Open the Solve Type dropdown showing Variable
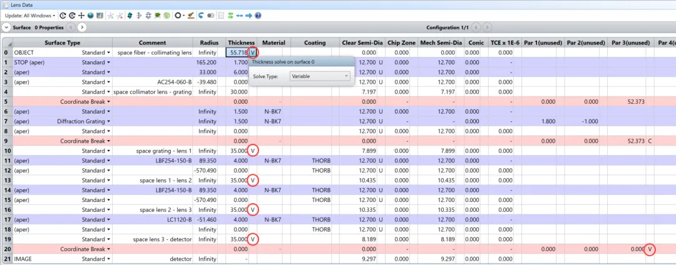The image size is (676, 265). (x=319, y=76)
